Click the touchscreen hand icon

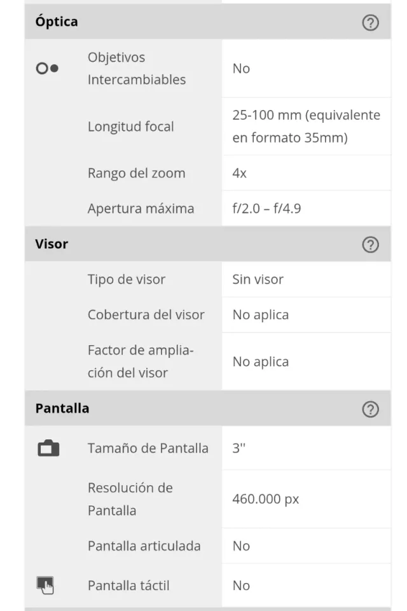pyautogui.click(x=46, y=585)
